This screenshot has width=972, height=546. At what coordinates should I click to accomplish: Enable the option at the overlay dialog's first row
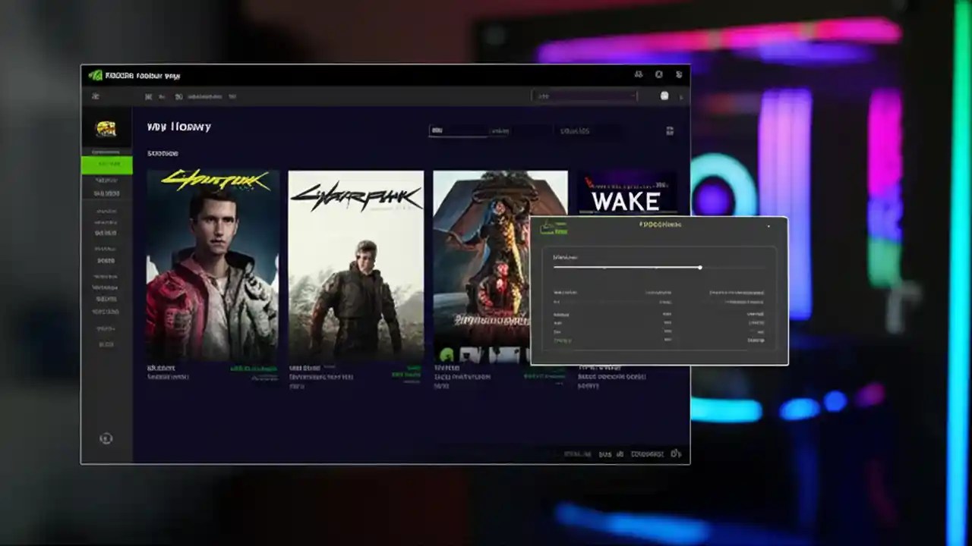[x=659, y=293]
